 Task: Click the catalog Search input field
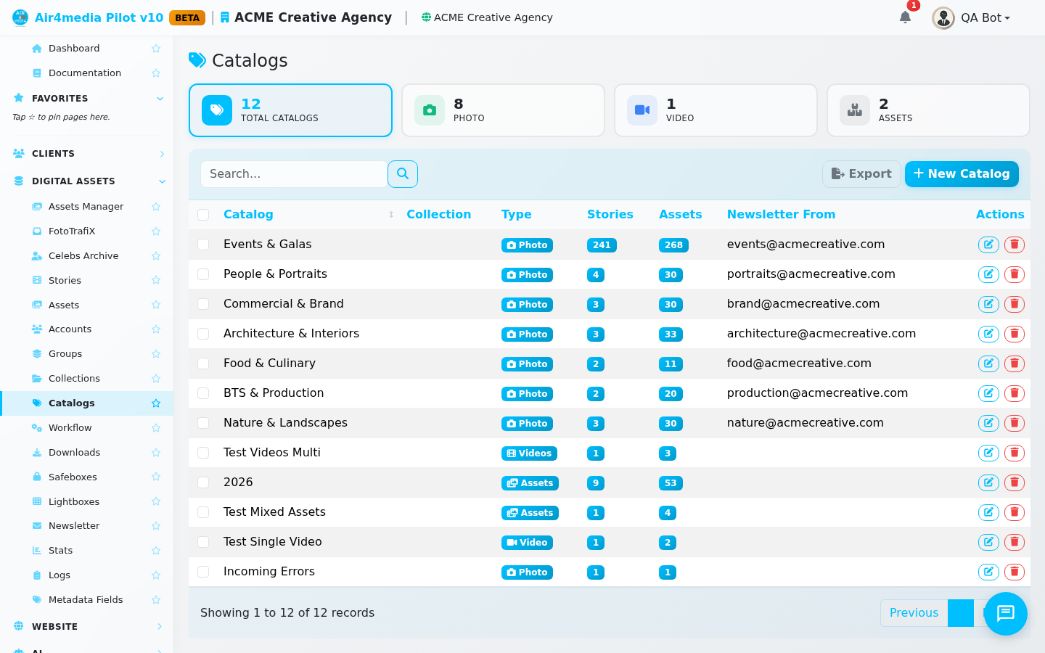coord(294,174)
